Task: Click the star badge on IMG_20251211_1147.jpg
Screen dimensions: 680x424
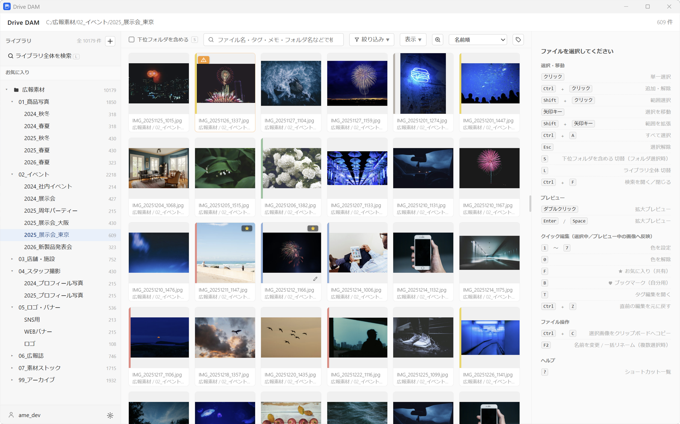Action: (247, 228)
